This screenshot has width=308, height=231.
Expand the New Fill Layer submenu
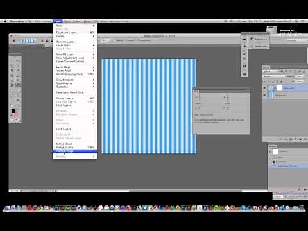[x=74, y=55]
